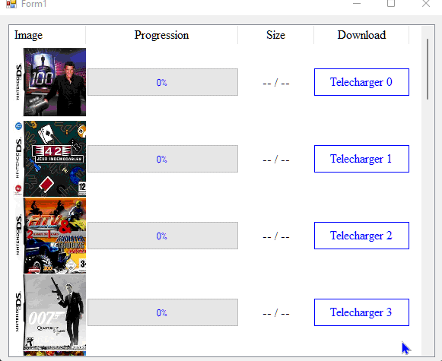The height and width of the screenshot is (361, 442).
Task: Click the Size column header
Action: pyautogui.click(x=275, y=35)
